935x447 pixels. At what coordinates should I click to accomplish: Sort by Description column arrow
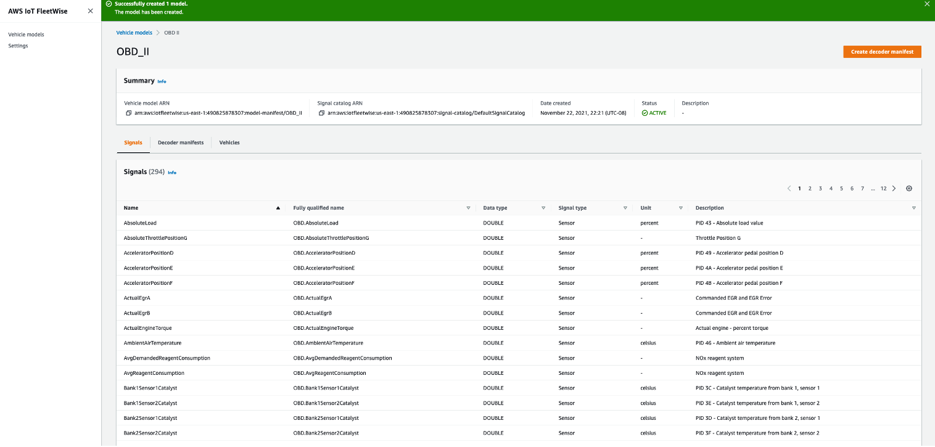coord(914,208)
